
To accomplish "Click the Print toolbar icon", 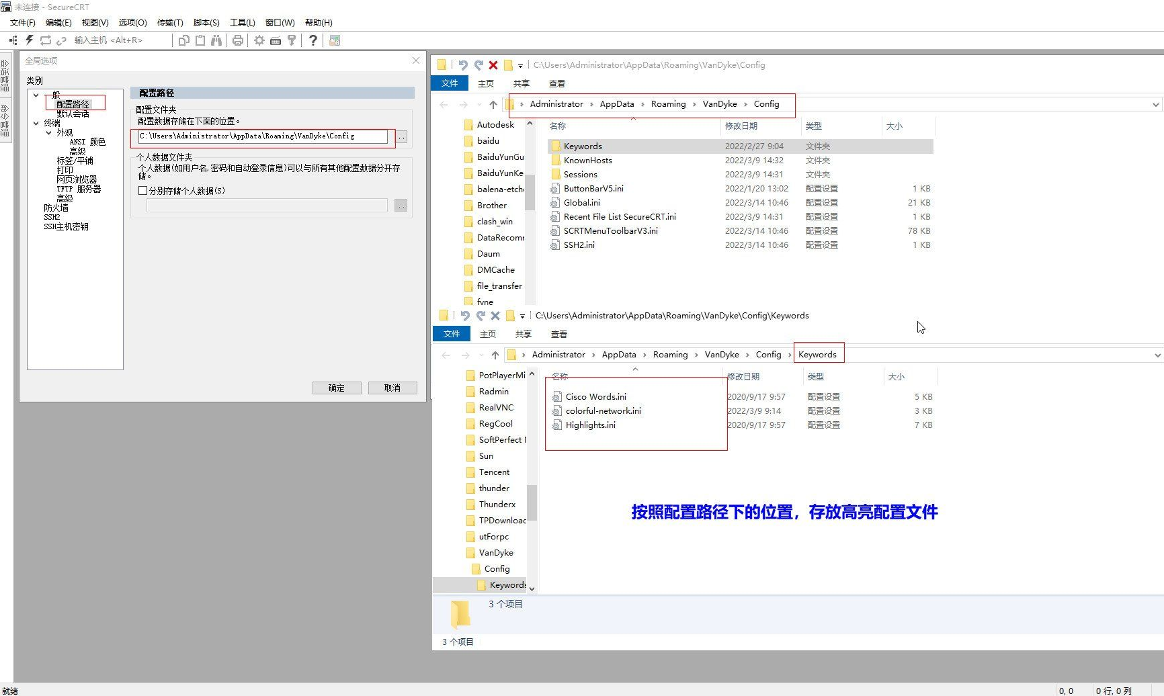I will (x=237, y=40).
